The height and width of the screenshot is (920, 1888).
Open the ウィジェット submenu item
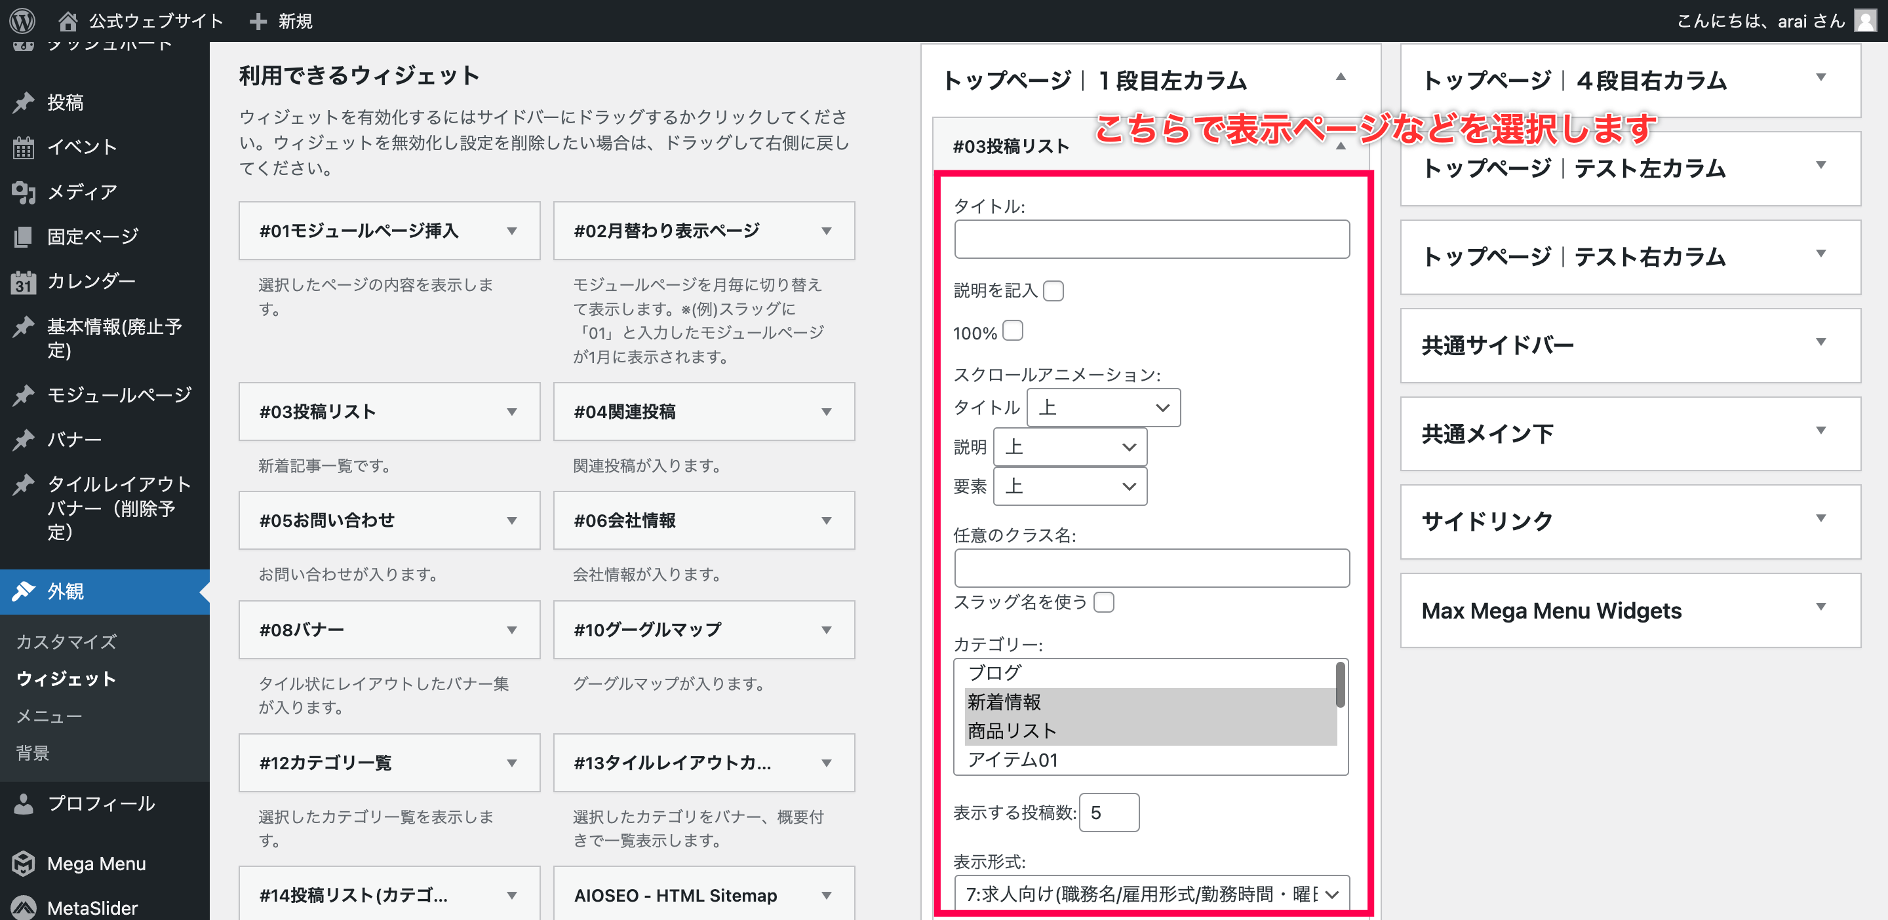coord(66,678)
